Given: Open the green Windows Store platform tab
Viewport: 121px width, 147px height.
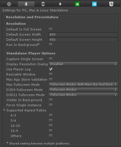Looking at the screenshot, I should pyautogui.click(x=77, y=4).
